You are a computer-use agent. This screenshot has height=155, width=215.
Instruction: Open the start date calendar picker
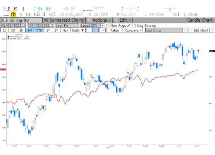click(24, 26)
